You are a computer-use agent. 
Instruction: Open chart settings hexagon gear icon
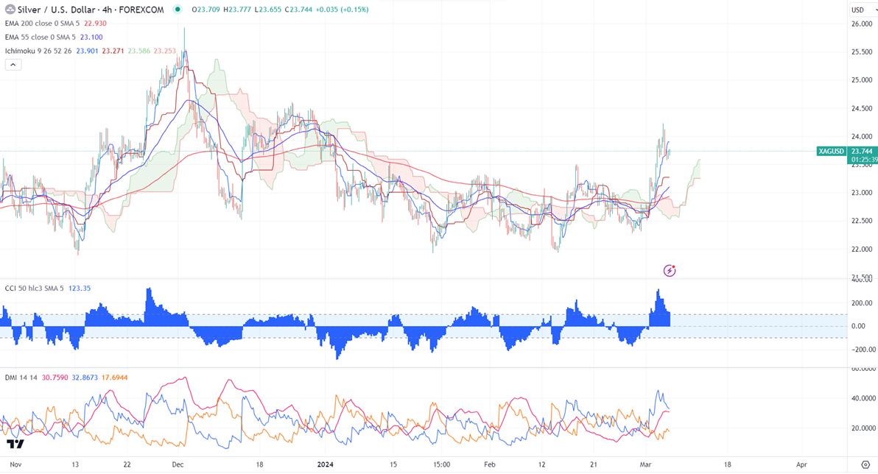pyautogui.click(x=865, y=464)
